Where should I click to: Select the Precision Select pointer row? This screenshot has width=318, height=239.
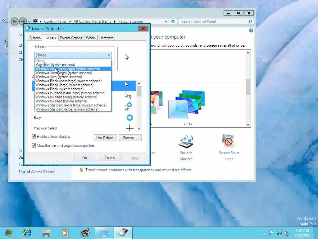click(x=84, y=128)
